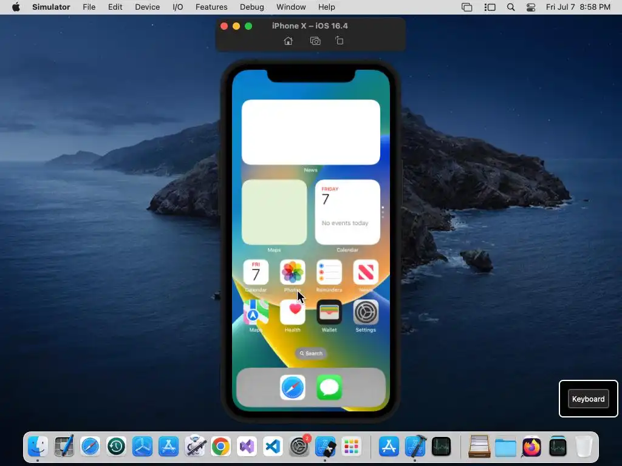Open the Debug menu
This screenshot has height=466, width=622.
(252, 7)
